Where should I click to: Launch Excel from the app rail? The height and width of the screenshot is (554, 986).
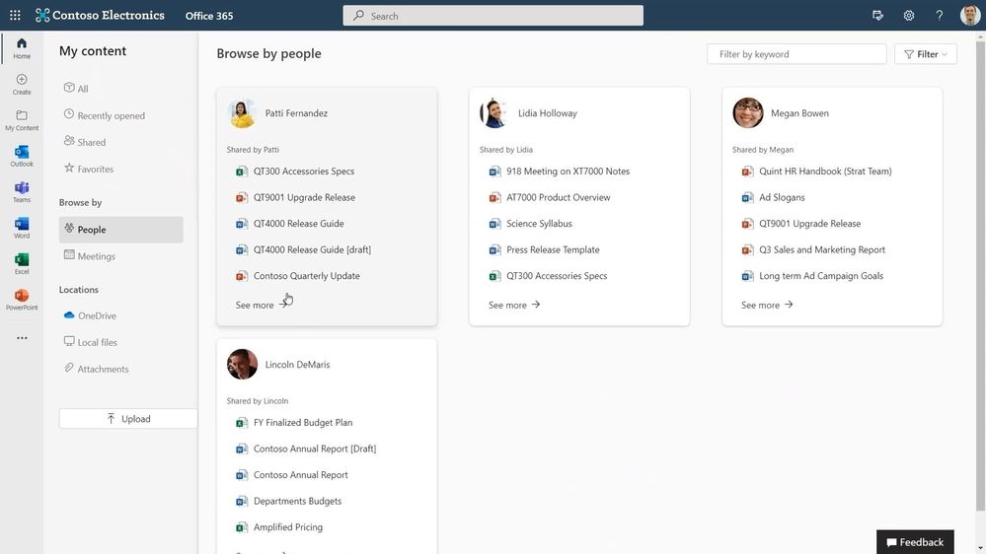coord(22,263)
